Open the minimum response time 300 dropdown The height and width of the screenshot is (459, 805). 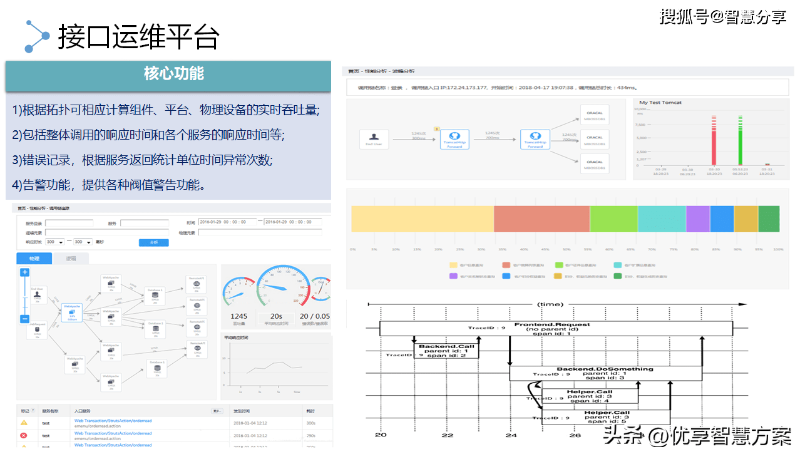pyautogui.click(x=54, y=242)
